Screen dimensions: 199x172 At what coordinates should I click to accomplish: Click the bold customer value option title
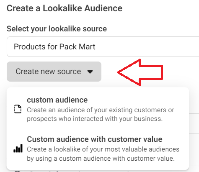95,139
